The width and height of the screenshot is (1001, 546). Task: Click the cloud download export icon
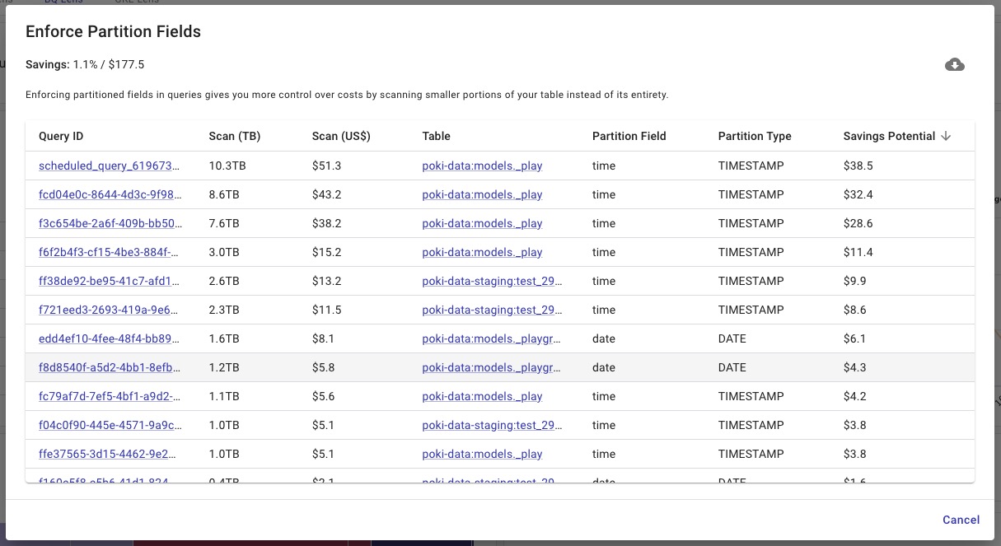954,64
